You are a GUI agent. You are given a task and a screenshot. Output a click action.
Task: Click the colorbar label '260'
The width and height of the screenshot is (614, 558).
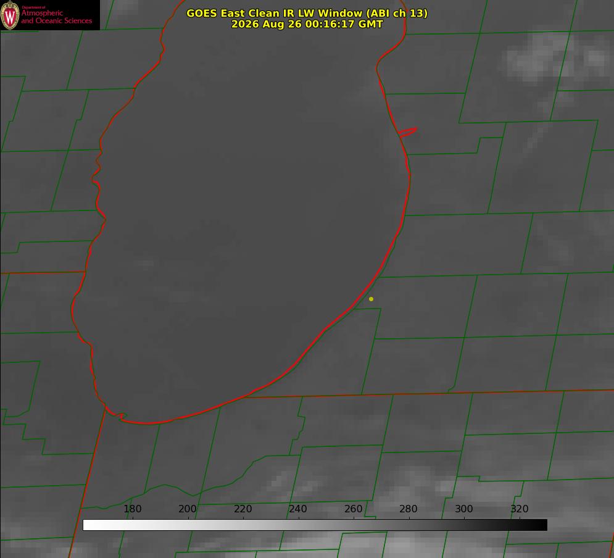pyautogui.click(x=353, y=509)
